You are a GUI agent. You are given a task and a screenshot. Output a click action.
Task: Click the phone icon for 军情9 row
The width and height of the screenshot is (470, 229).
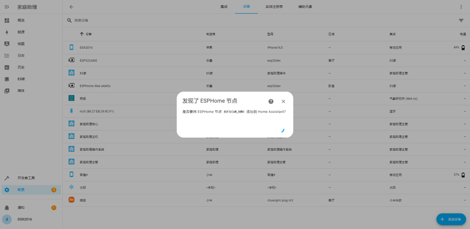click(x=71, y=174)
